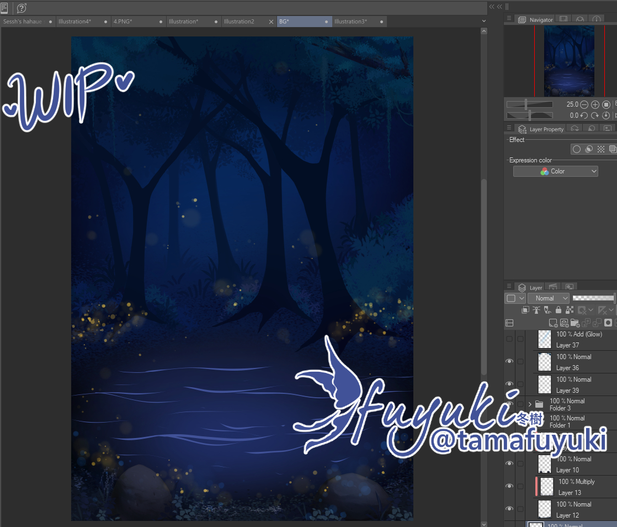Tick Layer 36 secondary checkbox

(520, 362)
